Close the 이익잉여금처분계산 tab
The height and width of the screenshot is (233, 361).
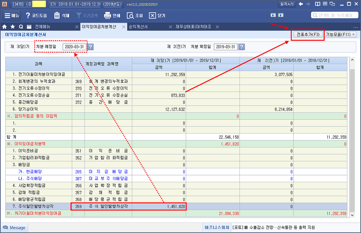coord(124,27)
